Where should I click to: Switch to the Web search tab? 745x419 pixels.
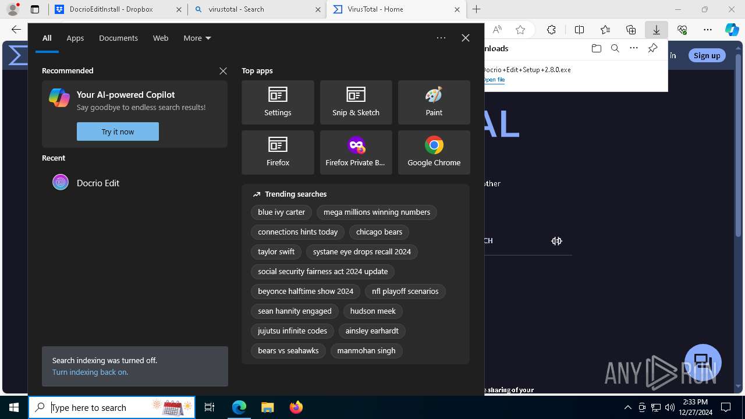pyautogui.click(x=161, y=38)
